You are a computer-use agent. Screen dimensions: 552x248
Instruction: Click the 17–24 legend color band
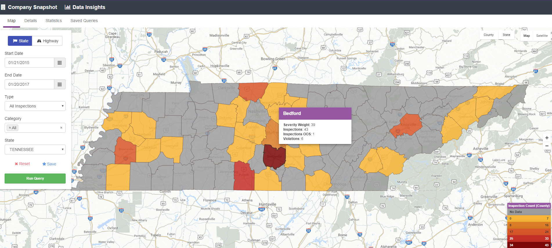[529, 232]
